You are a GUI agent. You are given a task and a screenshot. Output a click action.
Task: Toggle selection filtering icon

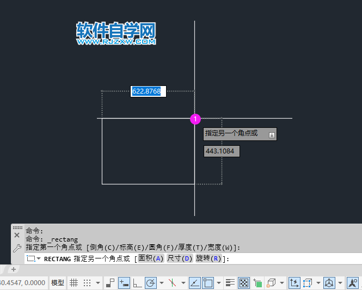tap(308, 283)
